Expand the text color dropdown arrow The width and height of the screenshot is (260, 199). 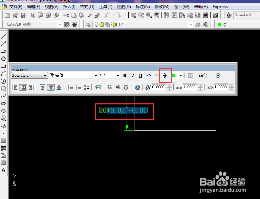pyautogui.click(x=180, y=76)
